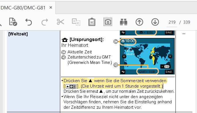Click the spell check document icon
197x113 pixels.
point(13,22)
